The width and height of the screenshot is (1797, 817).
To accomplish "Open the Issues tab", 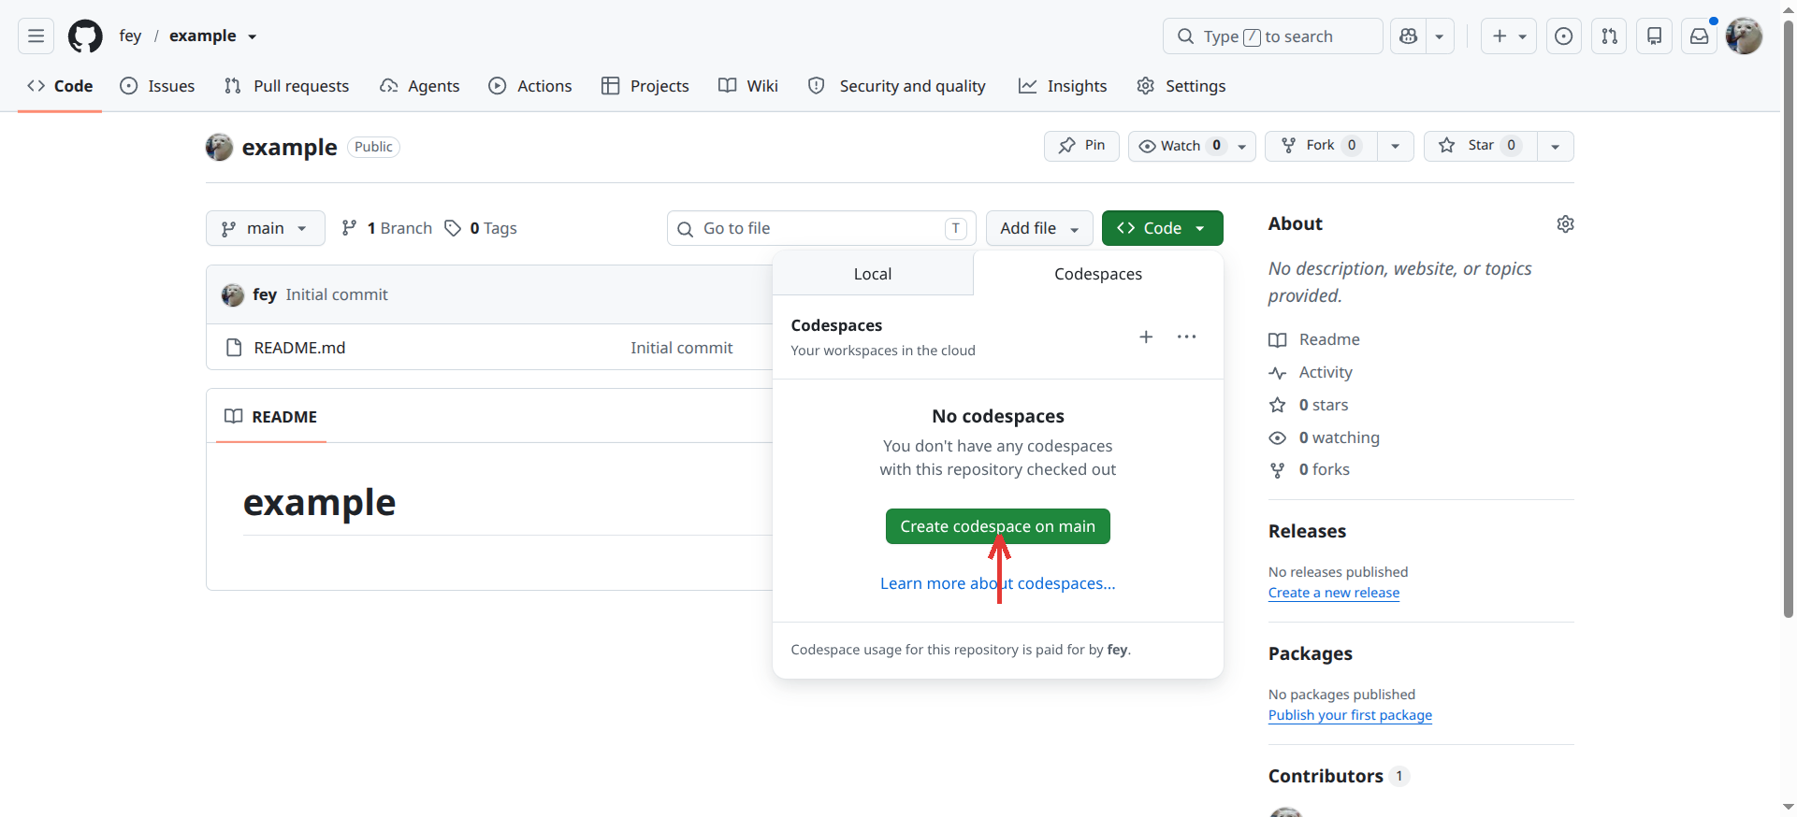I will [158, 86].
